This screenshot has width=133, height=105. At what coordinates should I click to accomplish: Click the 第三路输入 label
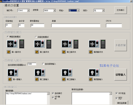[71, 79]
